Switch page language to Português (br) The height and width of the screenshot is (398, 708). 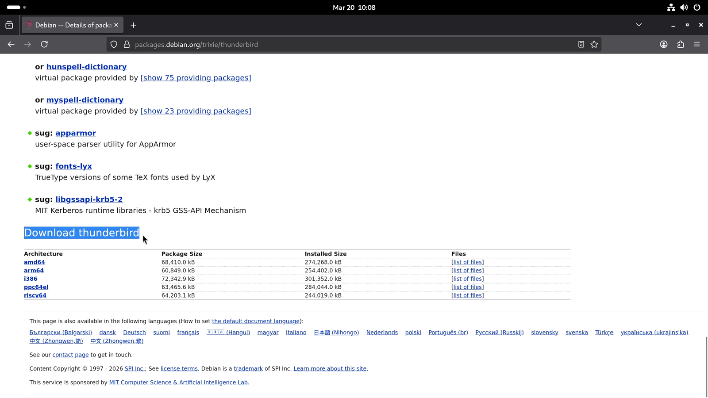coord(448,333)
